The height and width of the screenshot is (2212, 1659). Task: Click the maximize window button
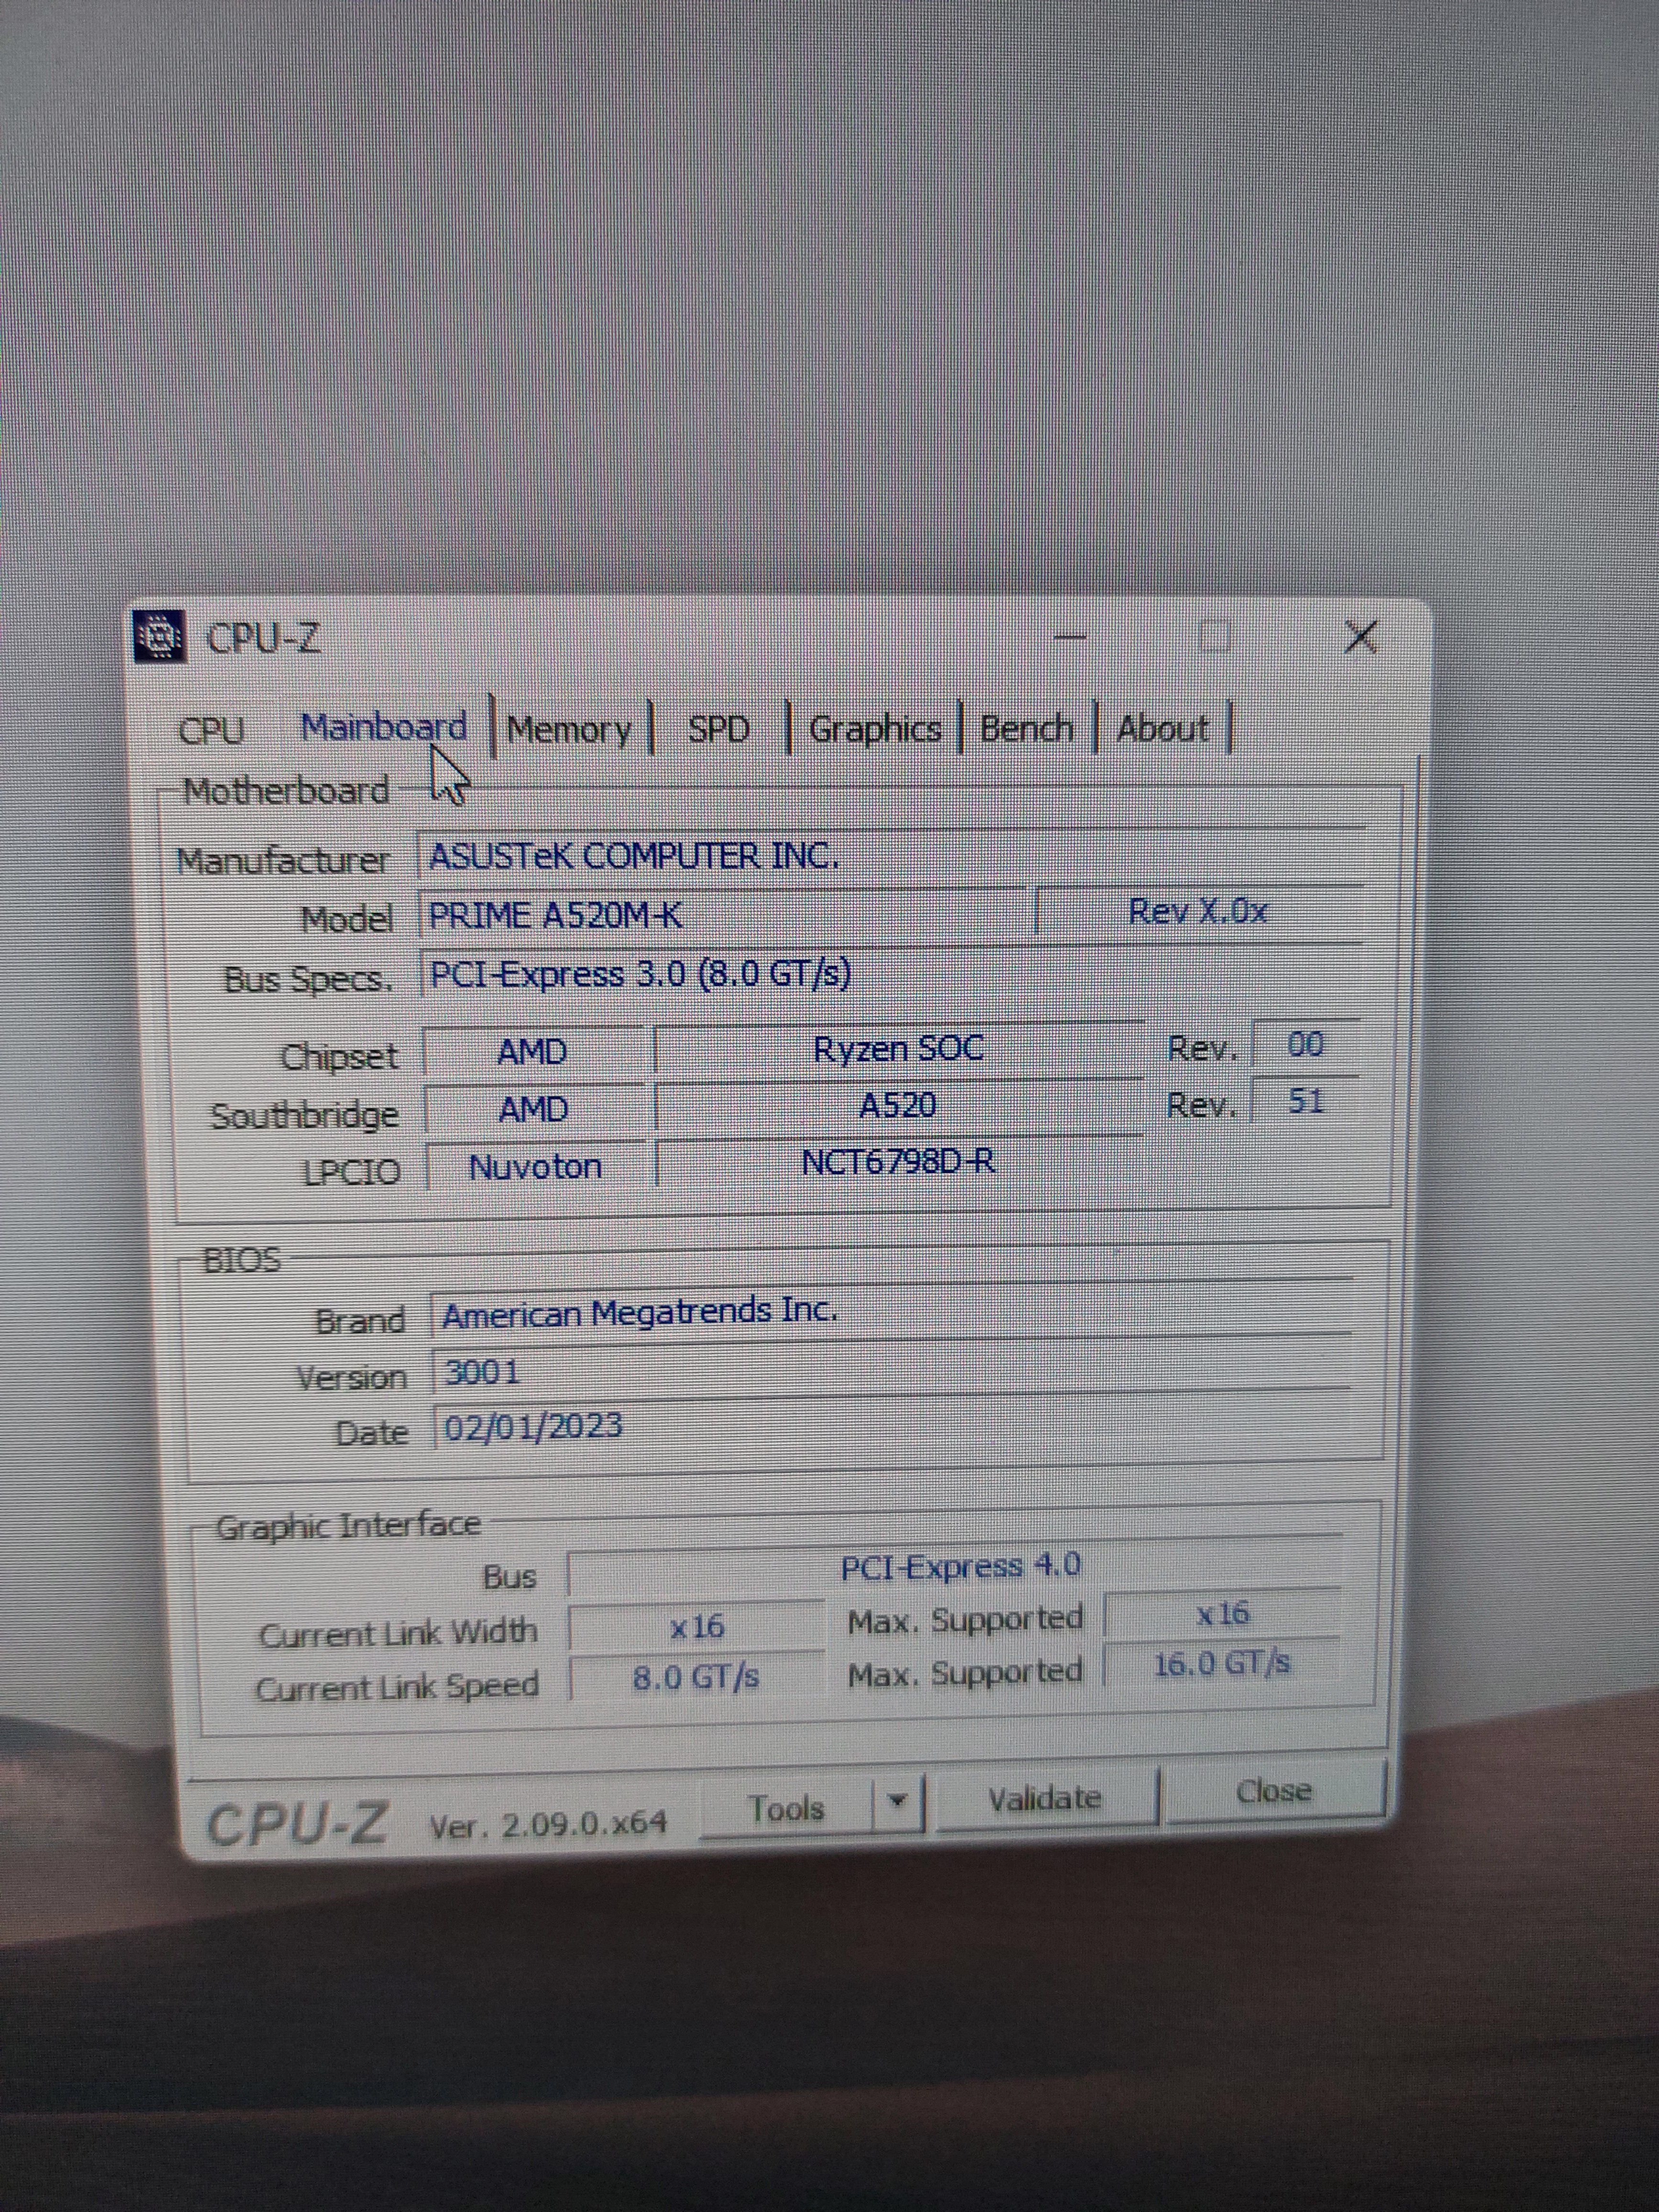point(1215,636)
